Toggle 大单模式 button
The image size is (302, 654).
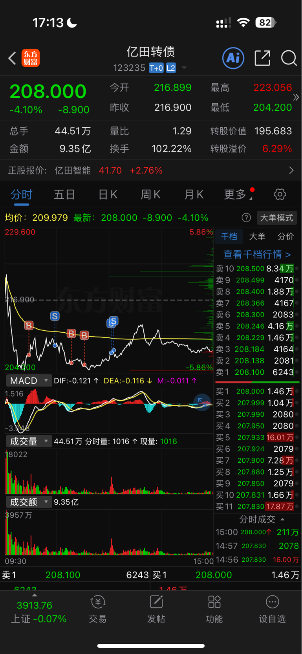tap(276, 218)
